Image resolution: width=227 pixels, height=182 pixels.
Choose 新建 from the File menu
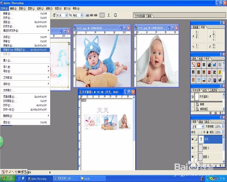click(25, 14)
